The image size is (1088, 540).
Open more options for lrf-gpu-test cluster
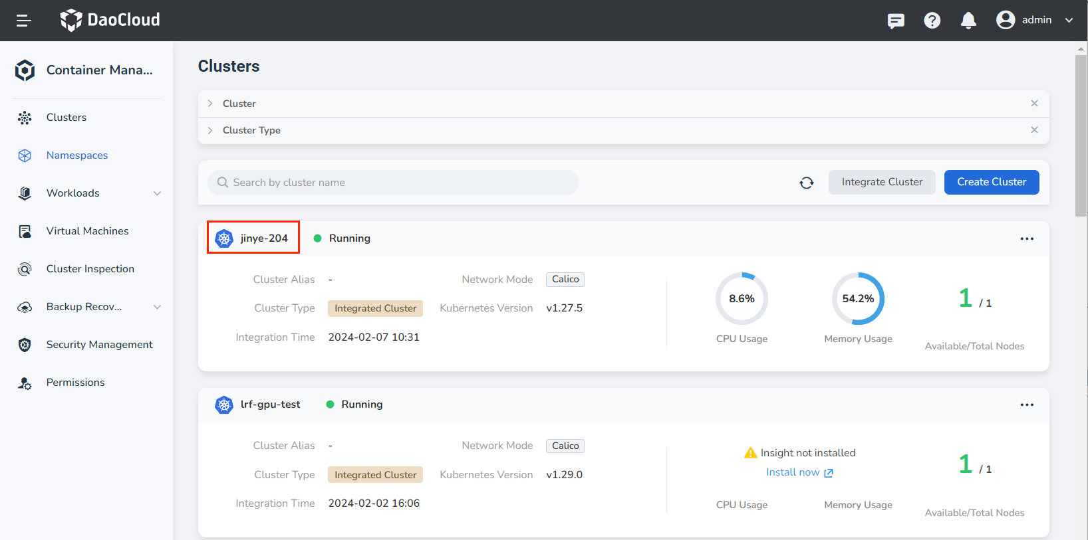coord(1027,405)
